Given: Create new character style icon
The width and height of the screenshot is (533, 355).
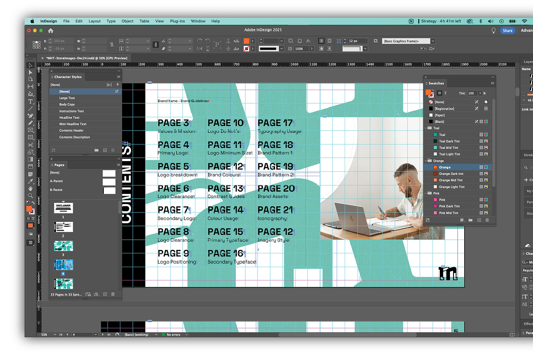Looking at the screenshot, I should point(105,150).
